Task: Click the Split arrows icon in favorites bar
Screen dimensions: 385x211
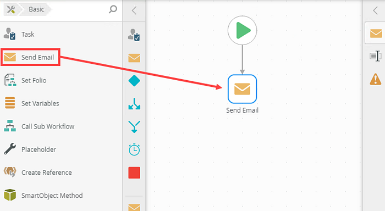Action: [134, 104]
